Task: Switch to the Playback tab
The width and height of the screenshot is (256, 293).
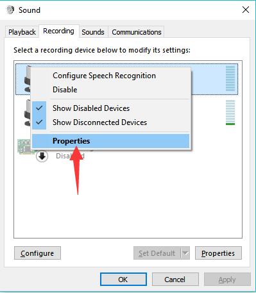Action: pos(22,32)
